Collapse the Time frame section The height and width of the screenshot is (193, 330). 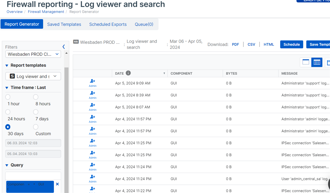(7, 88)
